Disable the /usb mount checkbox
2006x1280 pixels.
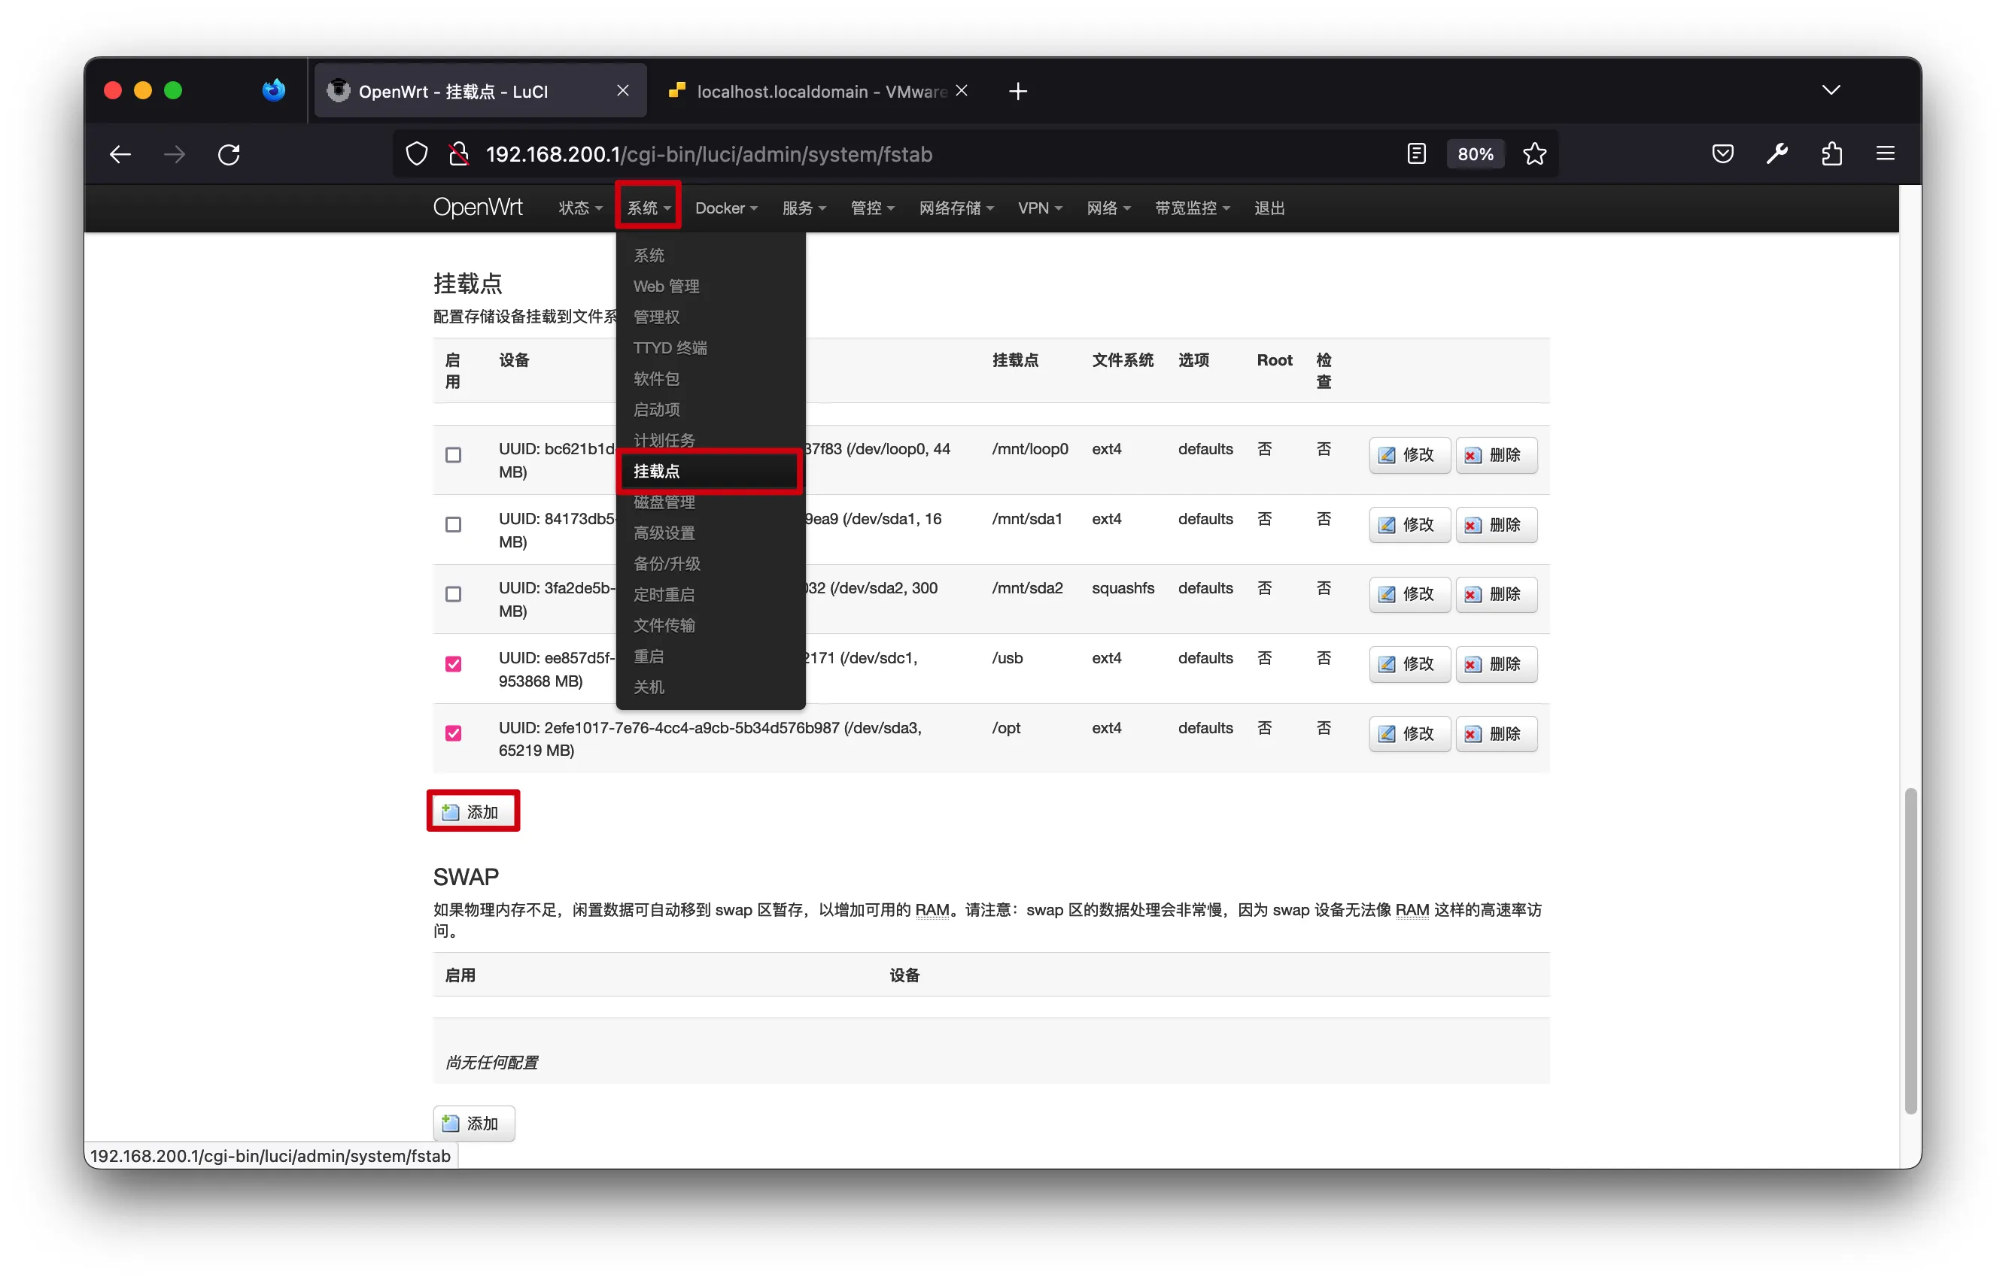[x=453, y=664]
